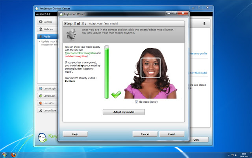Viewport: 252px width, 158px height.
Task: Click the gear icon beside General
Action: pyautogui.click(x=41, y=22)
